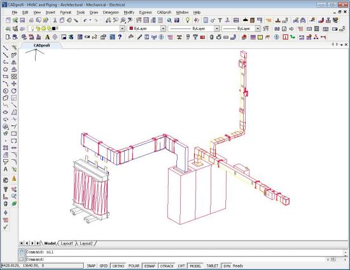Switch to the Layout1 tab
The image size is (350, 270).
[x=67, y=243]
